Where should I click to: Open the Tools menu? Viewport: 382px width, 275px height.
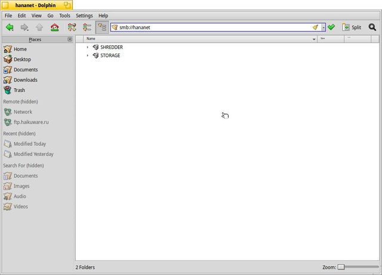(65, 15)
